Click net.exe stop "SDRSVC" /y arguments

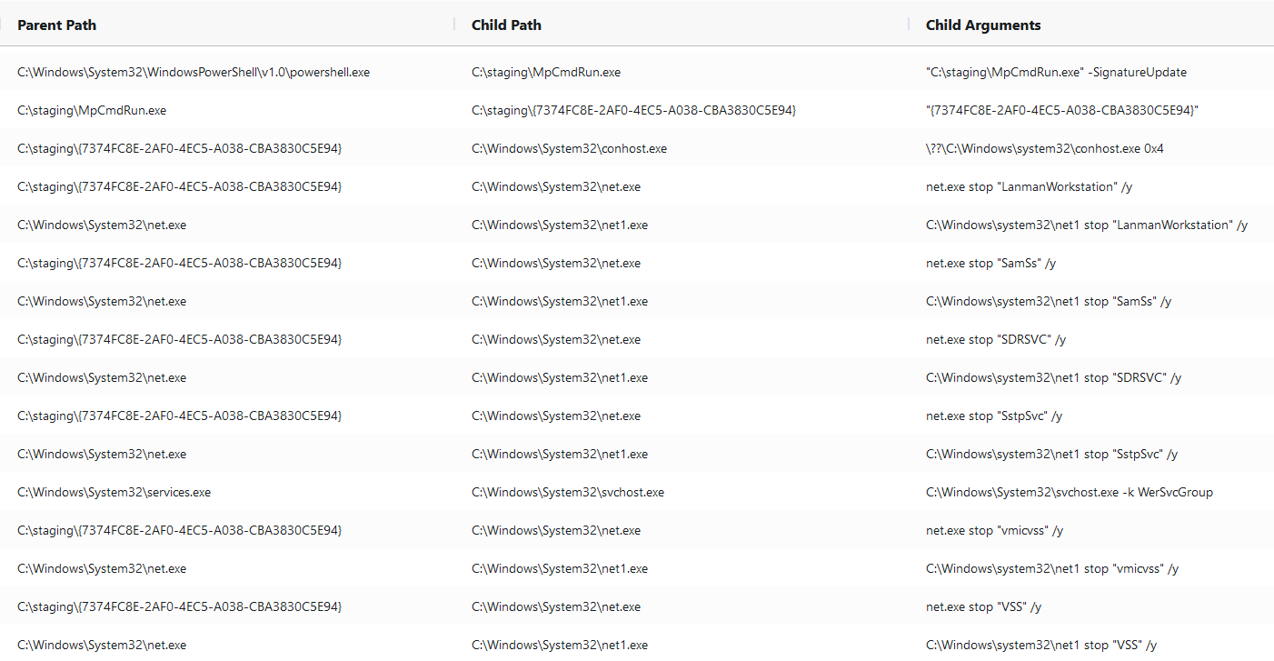point(996,339)
